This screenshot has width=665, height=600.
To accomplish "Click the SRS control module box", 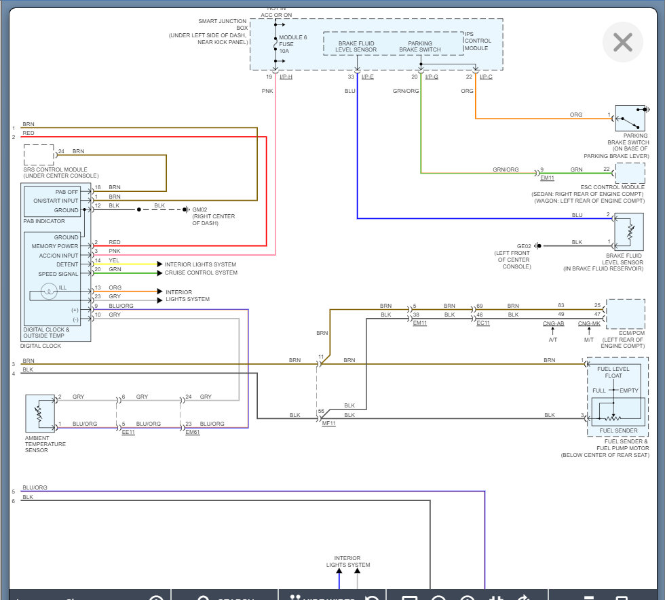I will [39, 155].
